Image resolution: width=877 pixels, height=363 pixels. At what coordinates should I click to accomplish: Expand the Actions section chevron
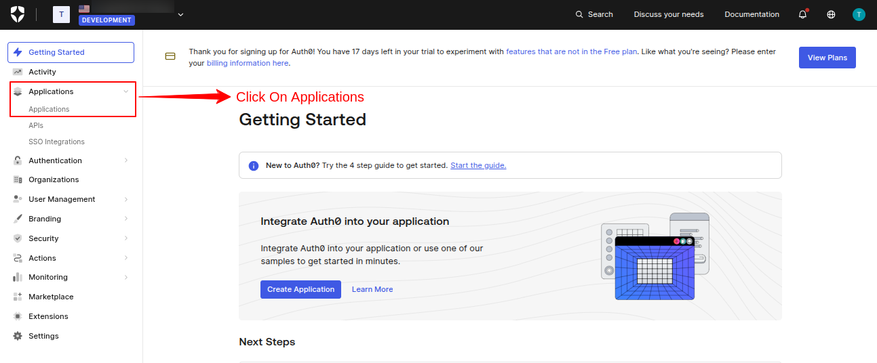(x=126, y=258)
